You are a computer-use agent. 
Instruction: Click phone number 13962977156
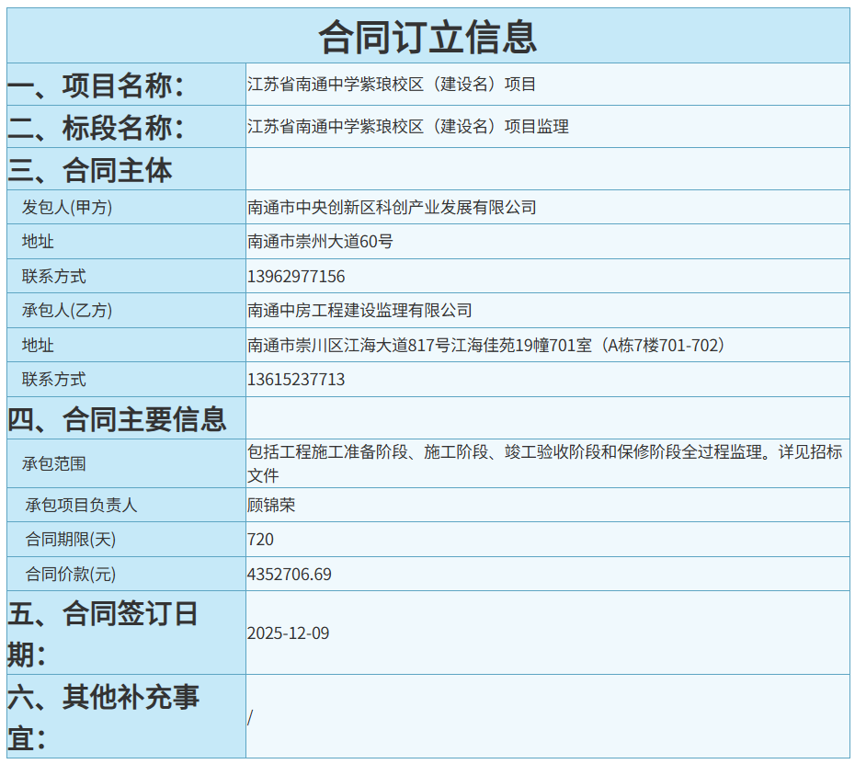[x=296, y=277]
